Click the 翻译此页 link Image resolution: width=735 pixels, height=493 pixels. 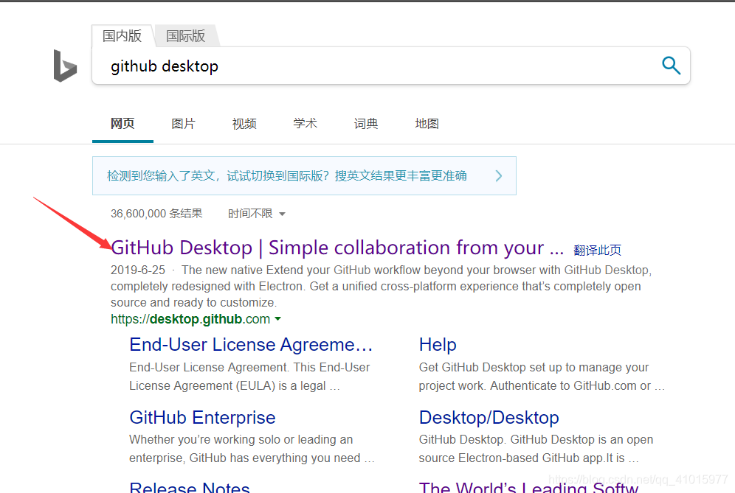[597, 251]
